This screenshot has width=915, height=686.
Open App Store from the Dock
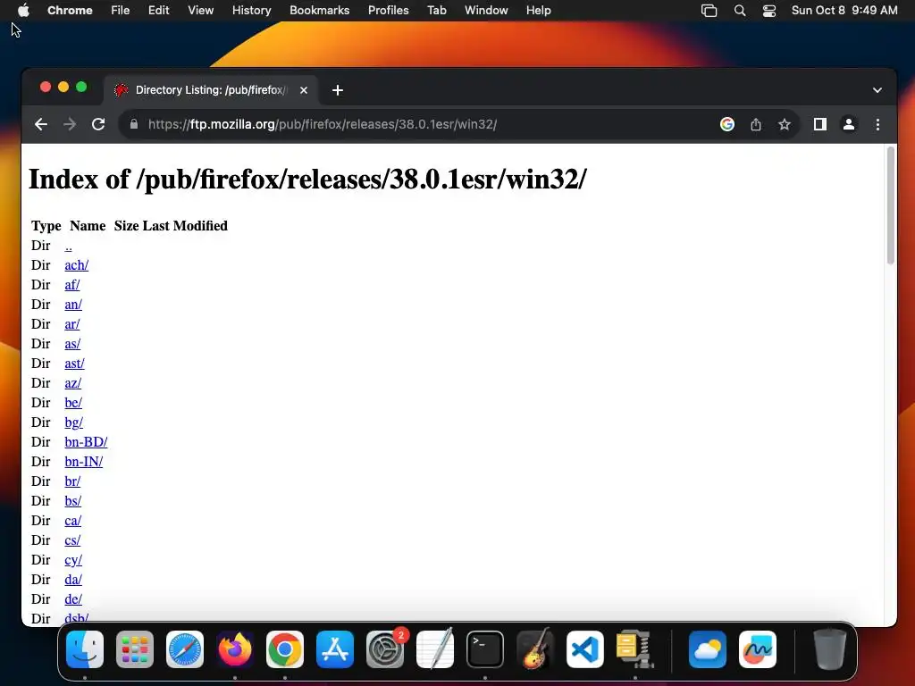335,649
